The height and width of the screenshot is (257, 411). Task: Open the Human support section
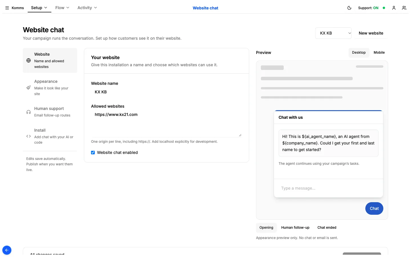pyautogui.click(x=50, y=112)
